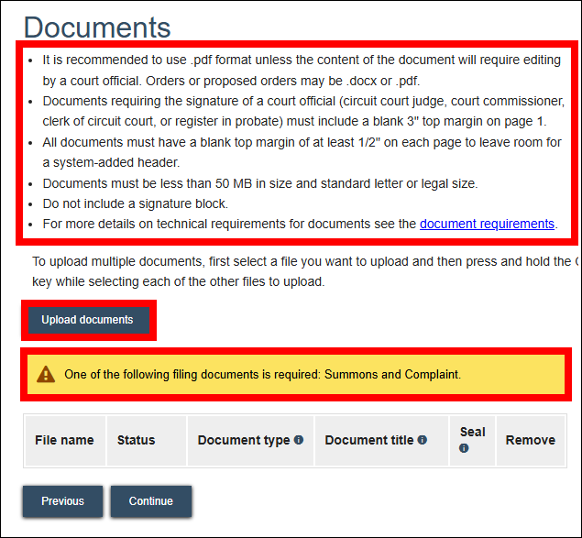Viewport: 582px width, 538px height.
Task: Click the warning triangle icon in yellow banner
Action: tap(46, 374)
